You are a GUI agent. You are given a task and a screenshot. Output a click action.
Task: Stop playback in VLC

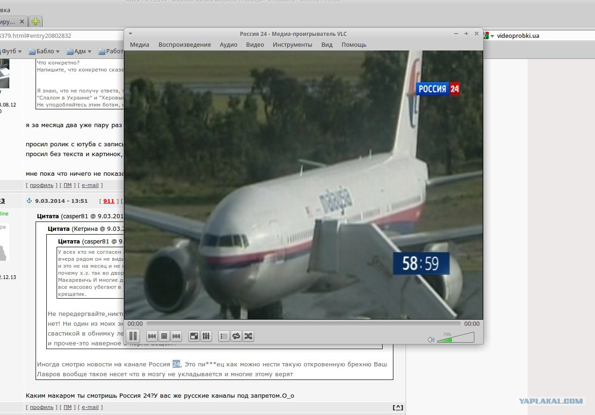coord(164,336)
